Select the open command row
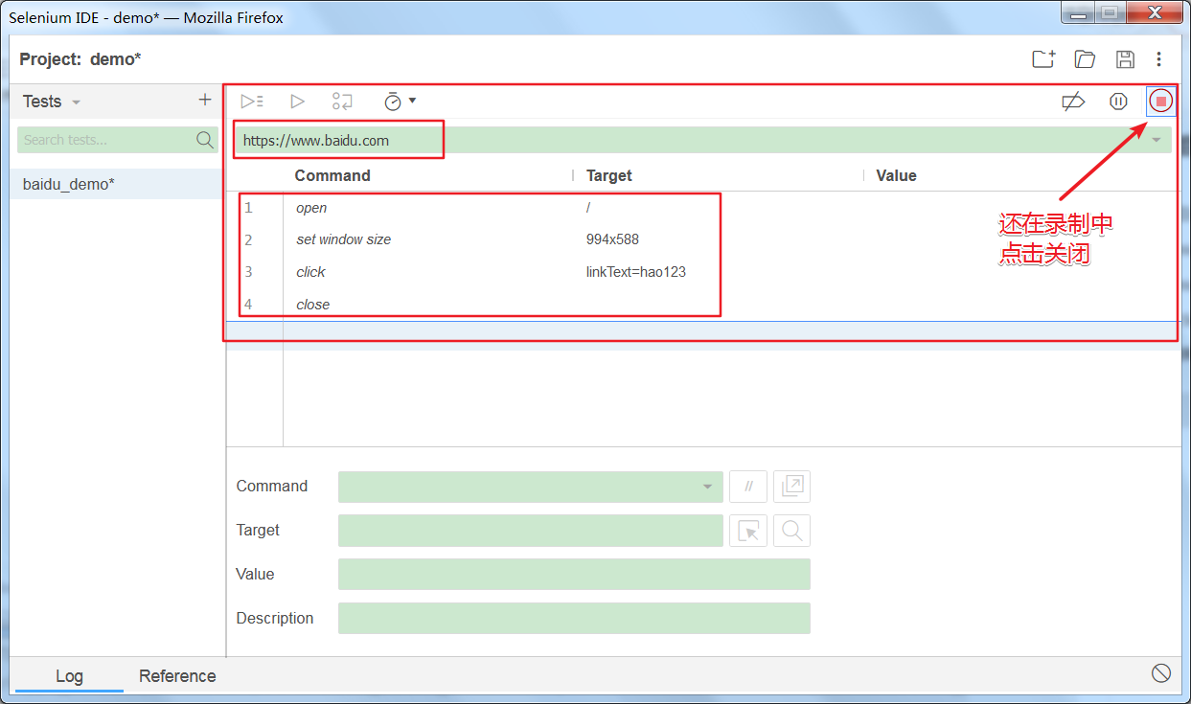The height and width of the screenshot is (704, 1191). (702, 208)
